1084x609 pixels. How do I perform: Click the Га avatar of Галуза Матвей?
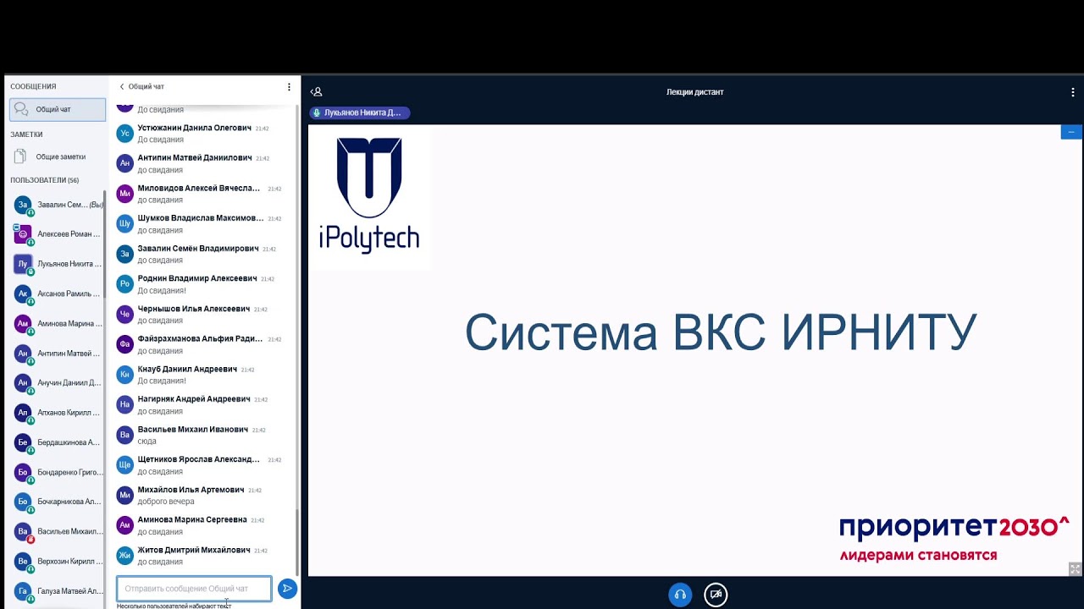[23, 591]
